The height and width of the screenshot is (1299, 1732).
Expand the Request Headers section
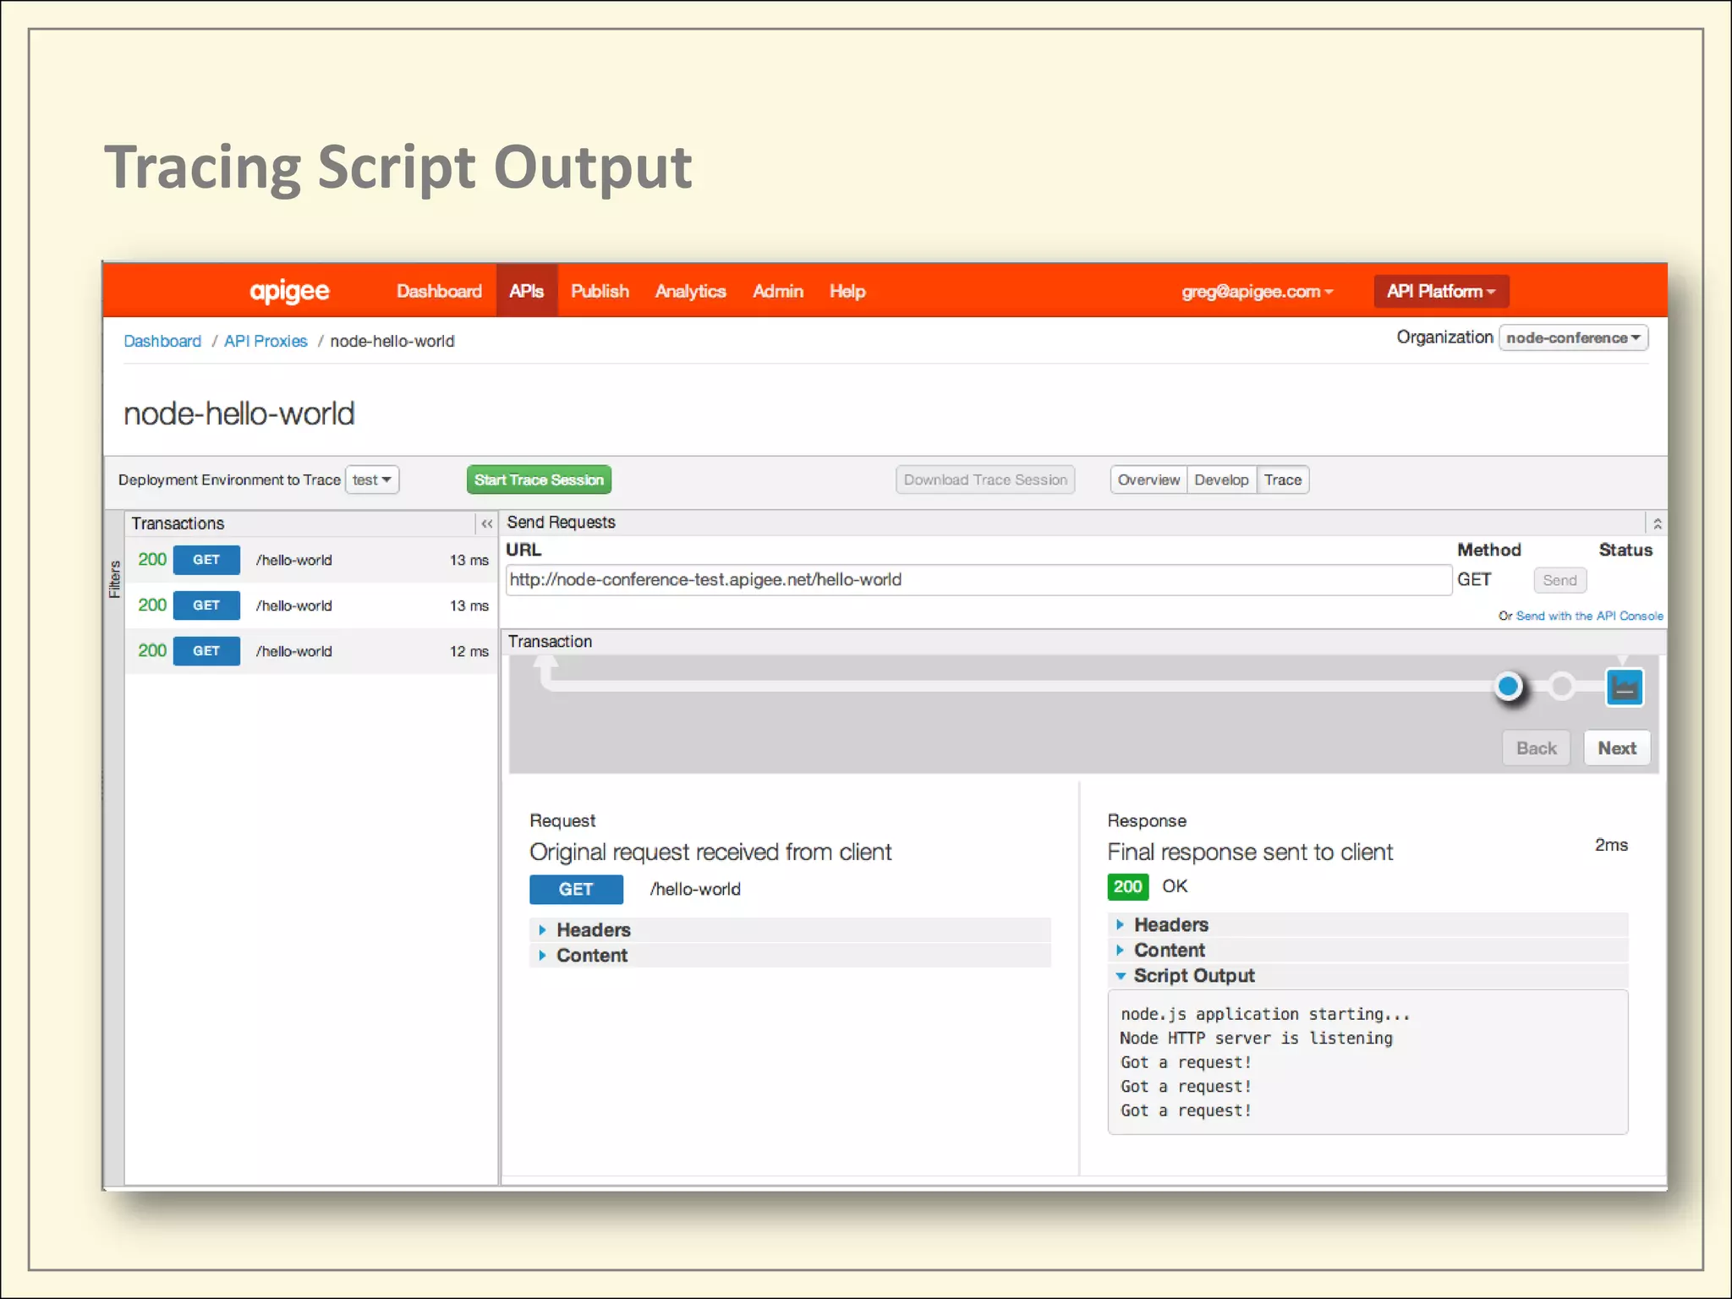[790, 930]
